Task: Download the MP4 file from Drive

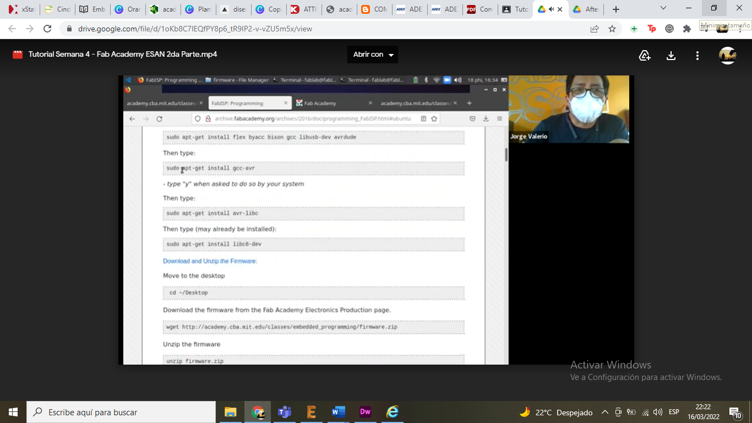Action: [671, 55]
